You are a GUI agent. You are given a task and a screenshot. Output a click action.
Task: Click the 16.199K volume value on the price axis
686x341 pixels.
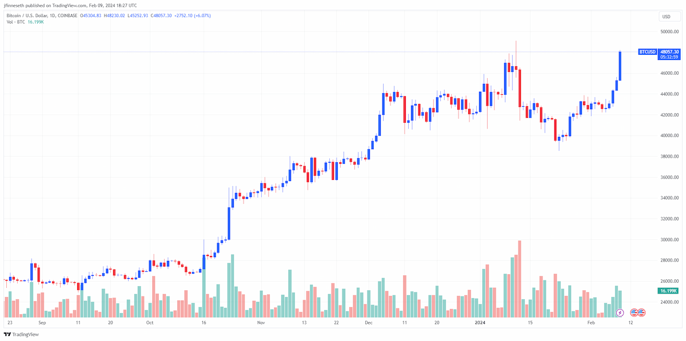(x=668, y=291)
